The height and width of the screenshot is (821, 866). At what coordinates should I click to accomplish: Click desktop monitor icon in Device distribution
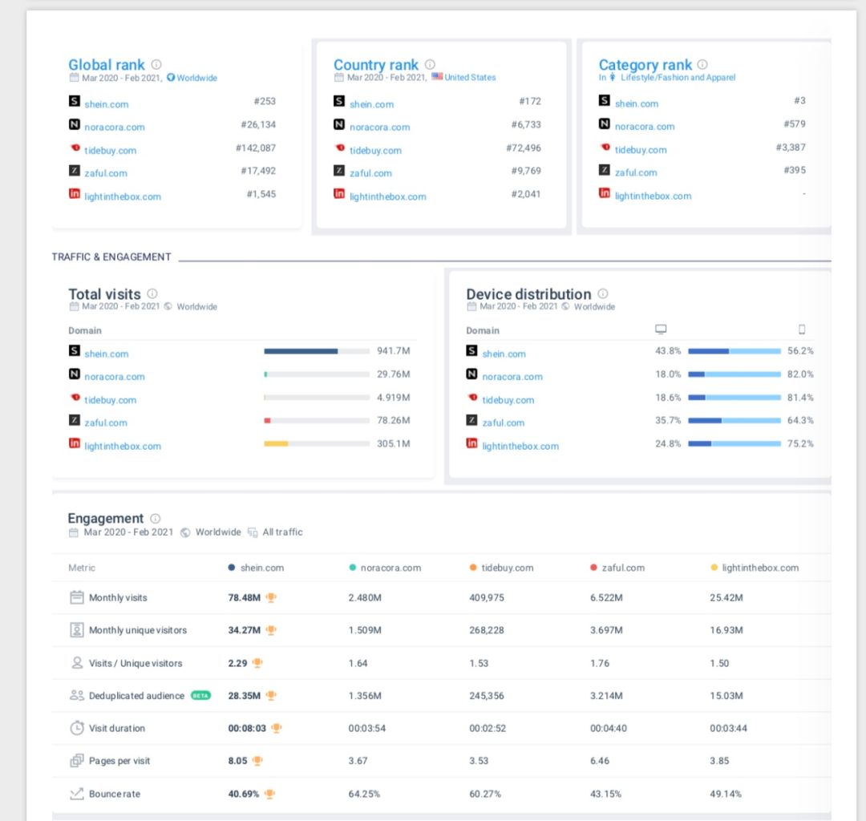click(x=661, y=330)
